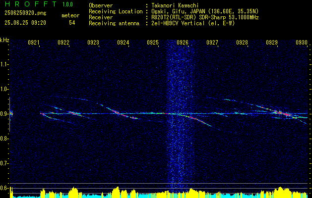Click the 0924 time marker
The image size is (312, 198).
pyautogui.click(x=123, y=43)
